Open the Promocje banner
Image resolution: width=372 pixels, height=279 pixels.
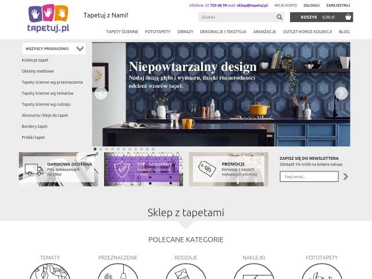pyautogui.click(x=228, y=169)
